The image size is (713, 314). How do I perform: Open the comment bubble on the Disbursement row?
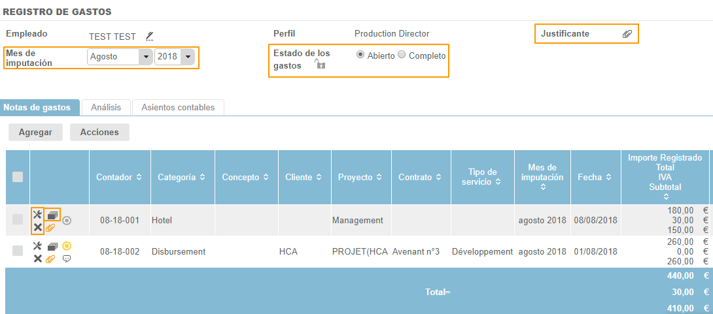coord(67,259)
